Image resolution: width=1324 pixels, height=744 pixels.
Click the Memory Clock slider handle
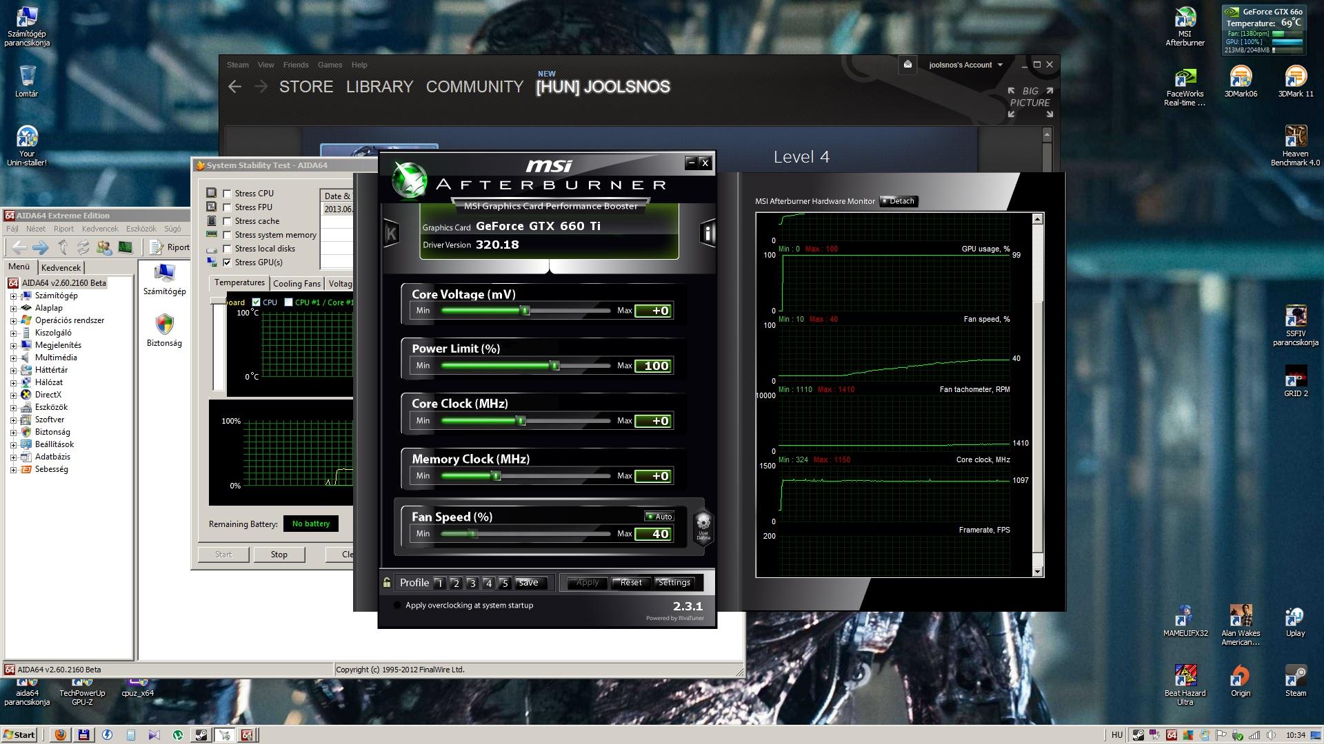pyautogui.click(x=496, y=476)
